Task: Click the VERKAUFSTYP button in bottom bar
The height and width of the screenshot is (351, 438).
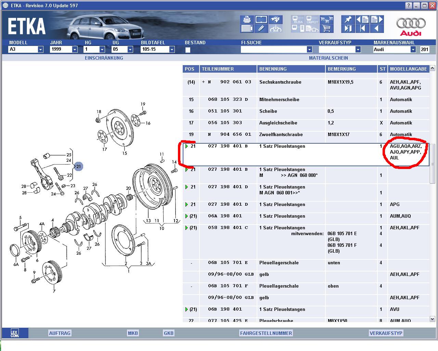Action: [x=386, y=333]
